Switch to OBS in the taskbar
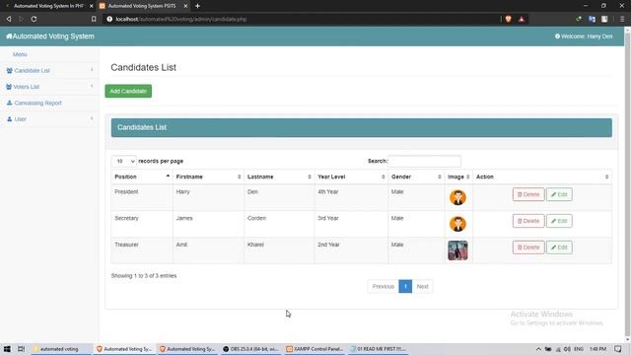631x355 pixels. (250, 349)
